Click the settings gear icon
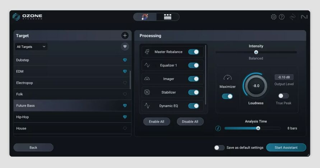 [273, 17]
